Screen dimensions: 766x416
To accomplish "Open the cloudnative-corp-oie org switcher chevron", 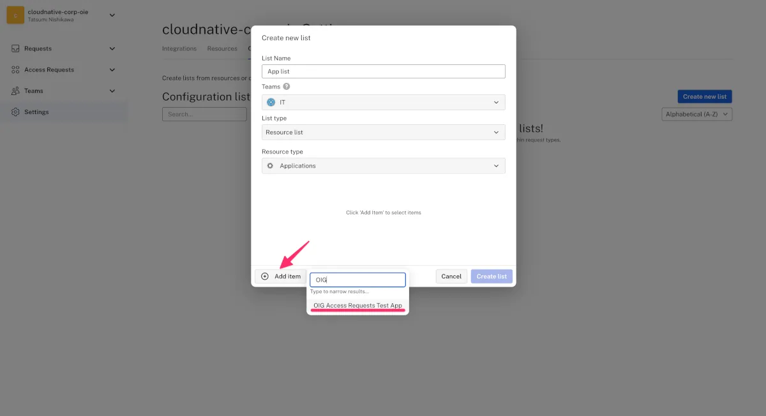I will [112, 15].
